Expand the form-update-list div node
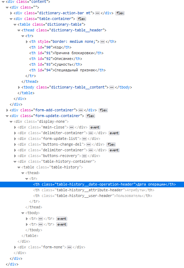 point(15,139)
